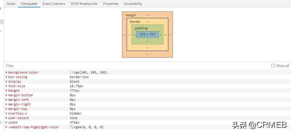Expand the -webkit-tap-highlight-color property
Image resolution: width=291 pixels, height=133 pixels.
click(7, 127)
